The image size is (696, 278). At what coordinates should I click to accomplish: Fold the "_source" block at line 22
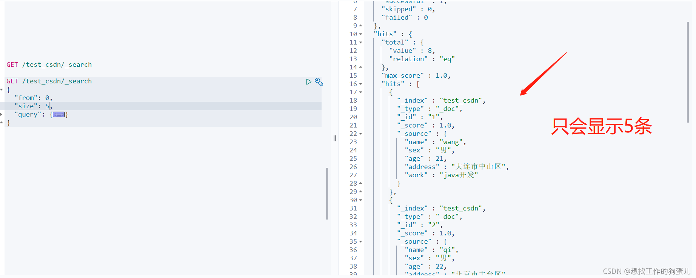[360, 134]
